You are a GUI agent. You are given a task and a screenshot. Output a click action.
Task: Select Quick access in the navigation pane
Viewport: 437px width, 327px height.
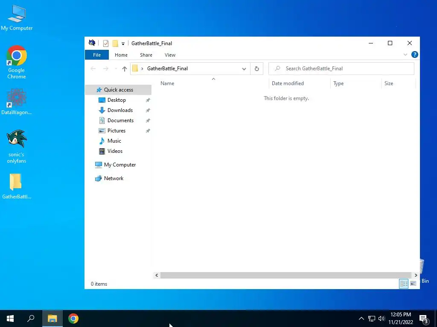119,90
